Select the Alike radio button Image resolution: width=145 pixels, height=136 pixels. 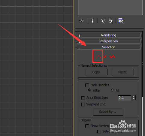click(x=89, y=90)
